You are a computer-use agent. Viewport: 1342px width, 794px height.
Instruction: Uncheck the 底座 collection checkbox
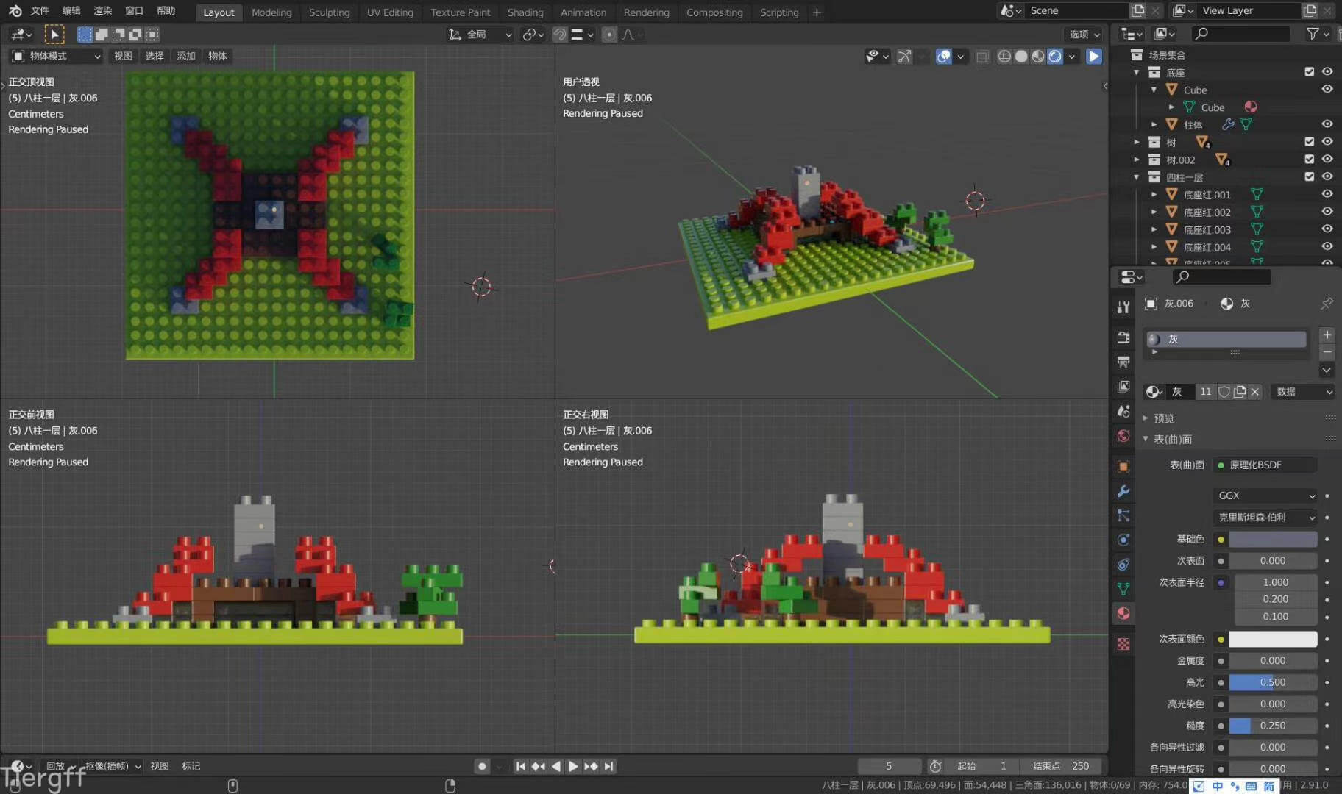tap(1309, 72)
